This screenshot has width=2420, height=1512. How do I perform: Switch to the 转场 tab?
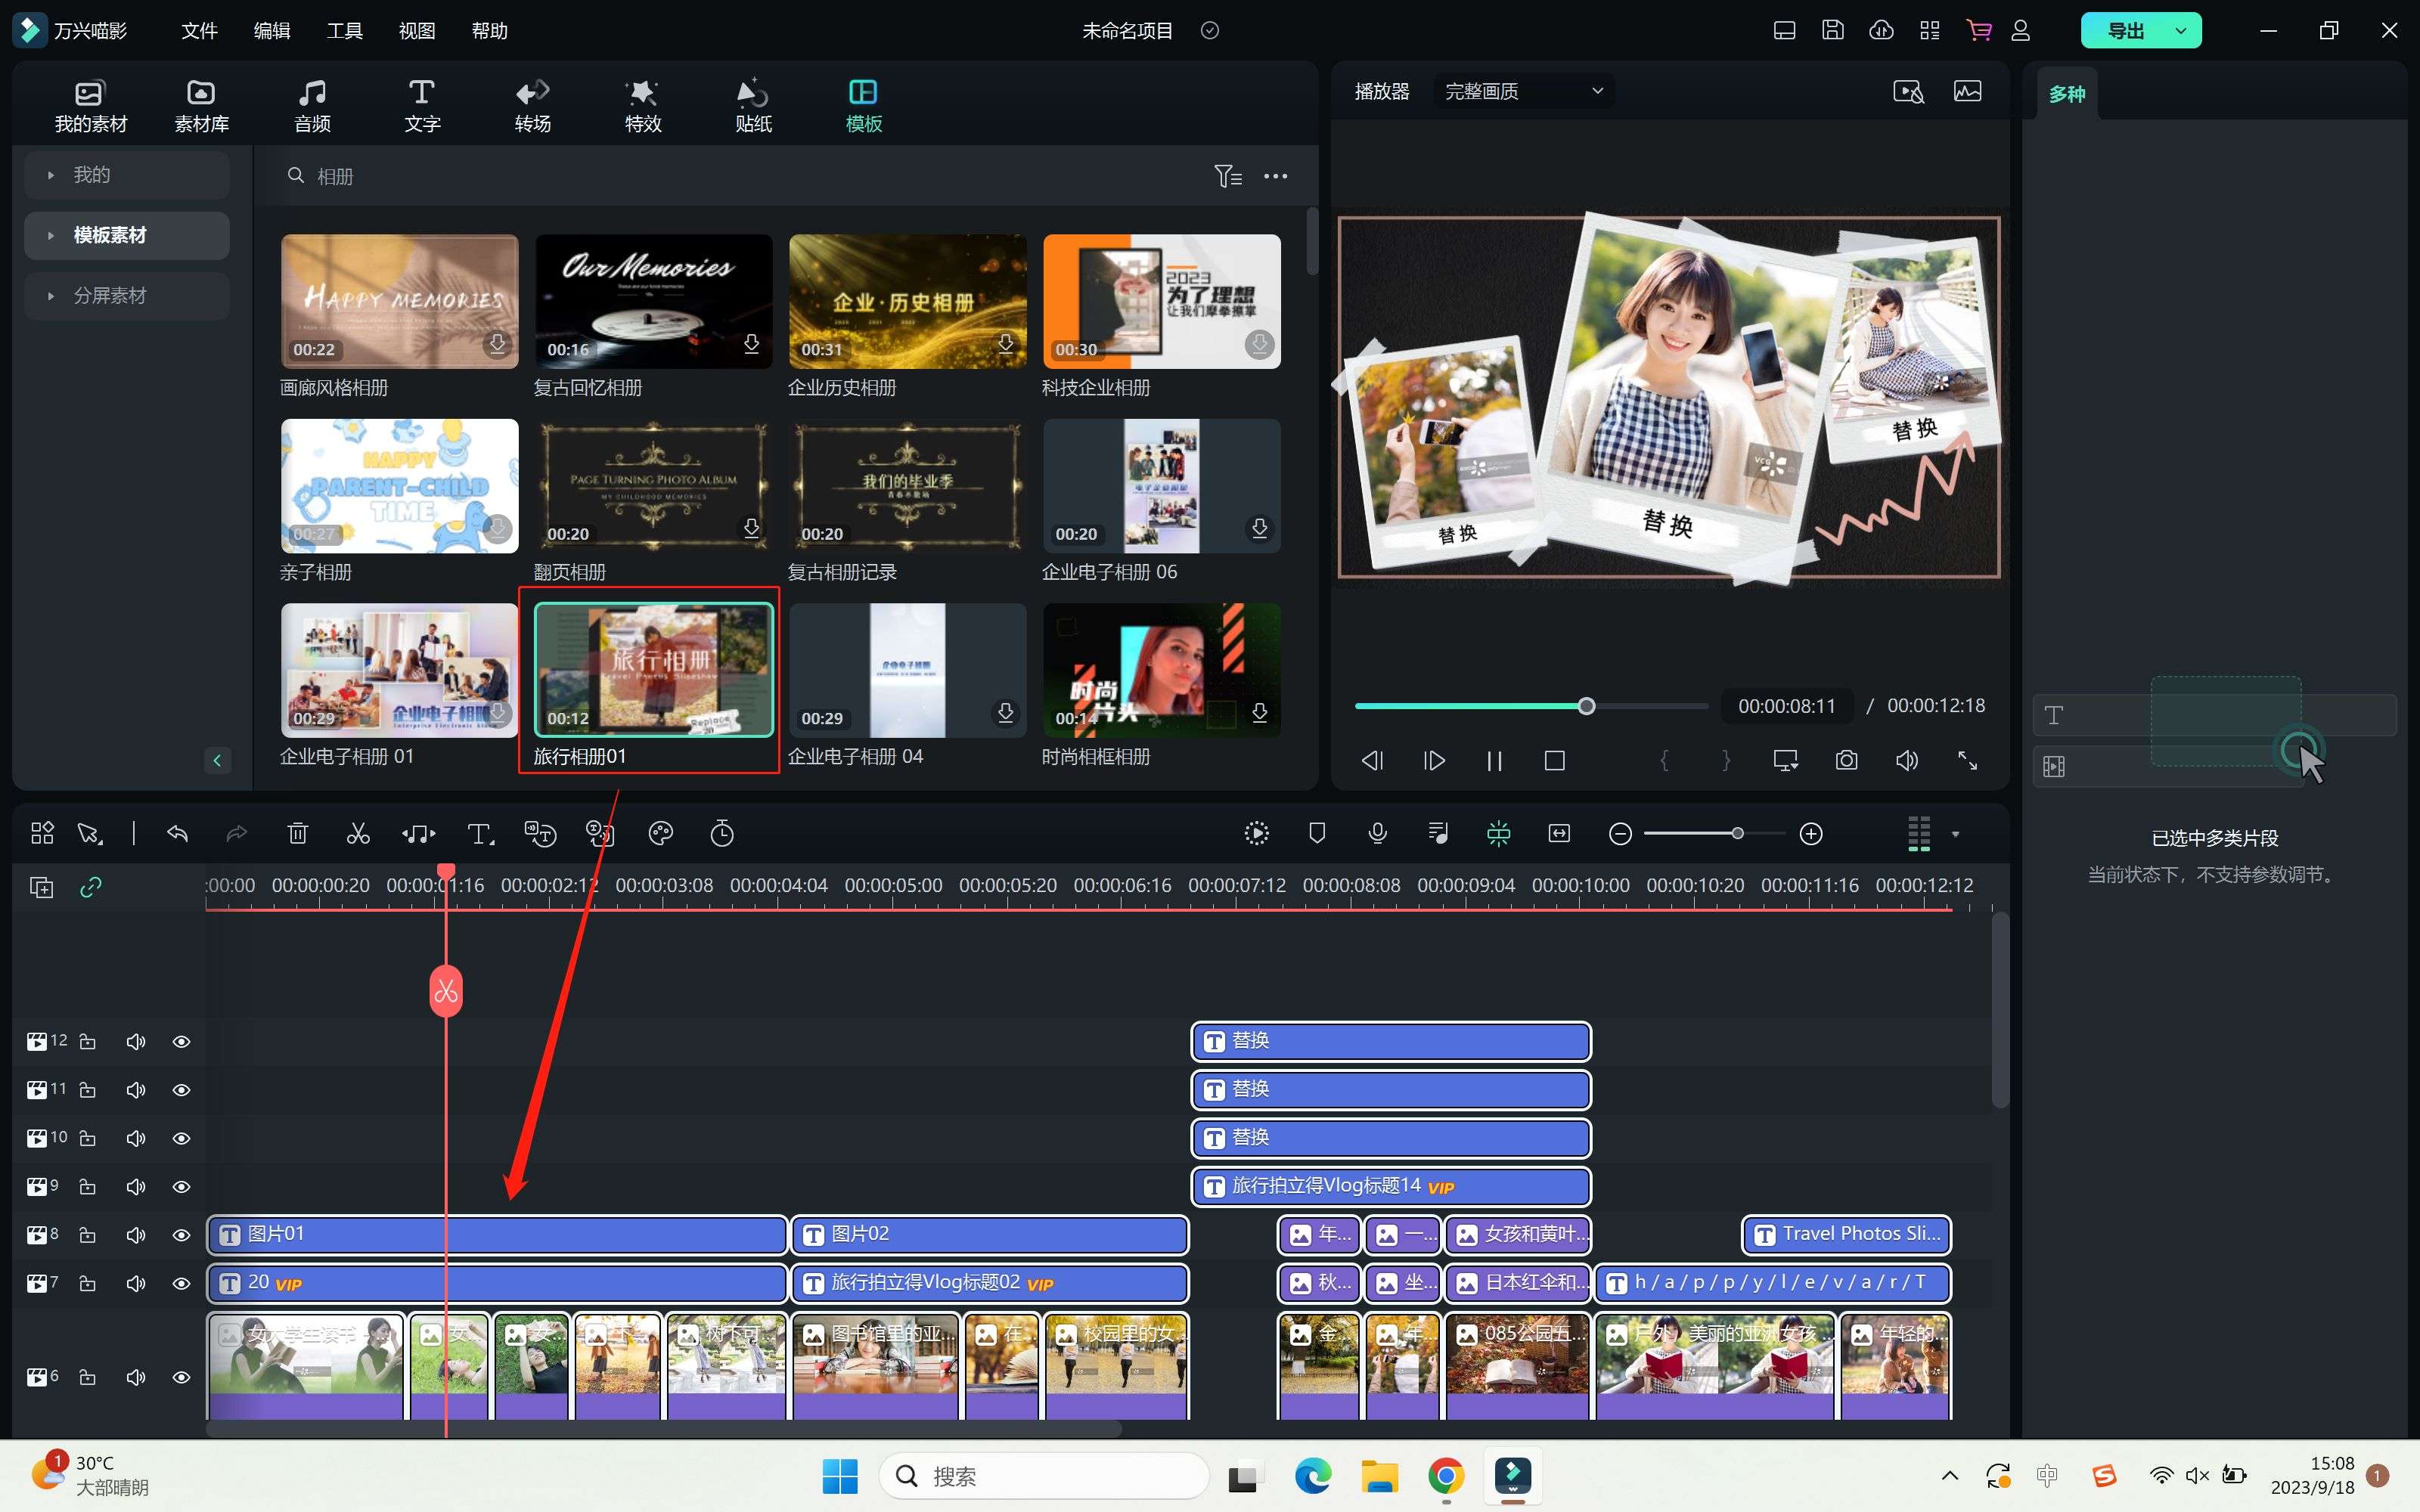[532, 105]
